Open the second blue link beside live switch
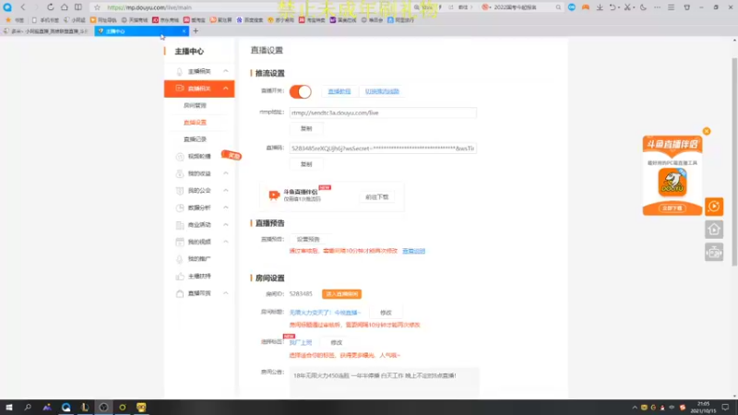This screenshot has height=415, width=738. (382, 91)
